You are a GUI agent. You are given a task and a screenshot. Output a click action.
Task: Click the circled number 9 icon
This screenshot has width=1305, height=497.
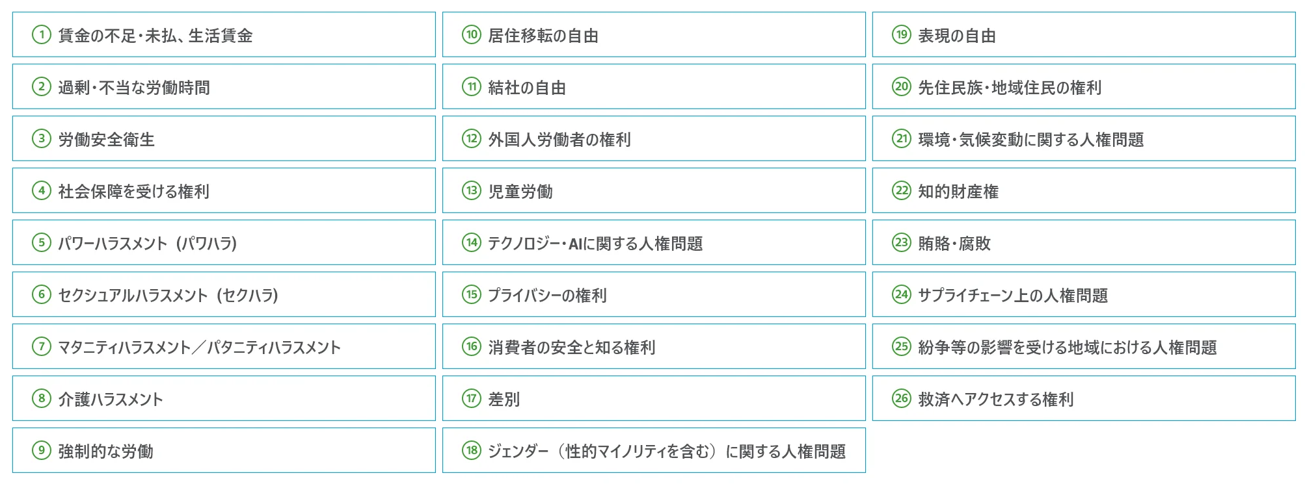[42, 450]
